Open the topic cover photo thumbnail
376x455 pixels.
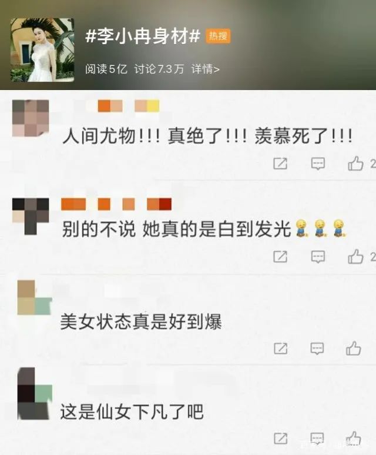click(42, 50)
